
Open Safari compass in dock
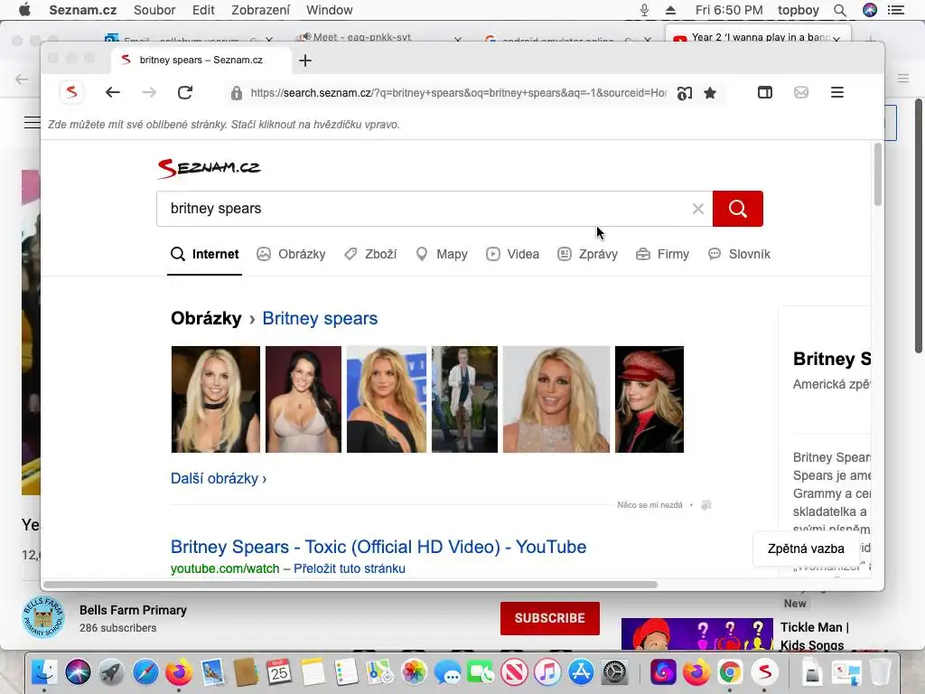click(x=145, y=672)
